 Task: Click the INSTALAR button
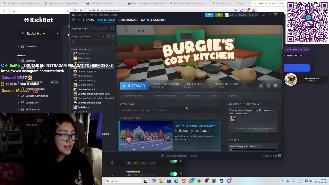(x=134, y=86)
